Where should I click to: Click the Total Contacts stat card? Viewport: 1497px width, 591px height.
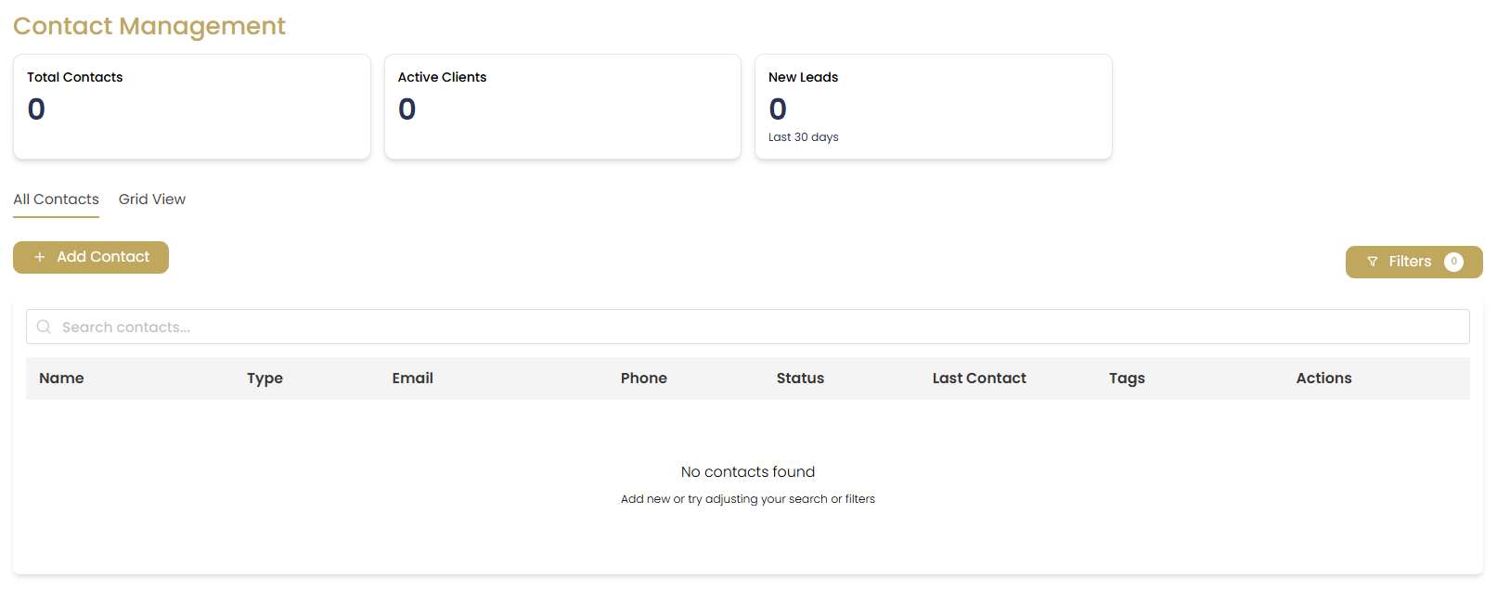point(191,106)
